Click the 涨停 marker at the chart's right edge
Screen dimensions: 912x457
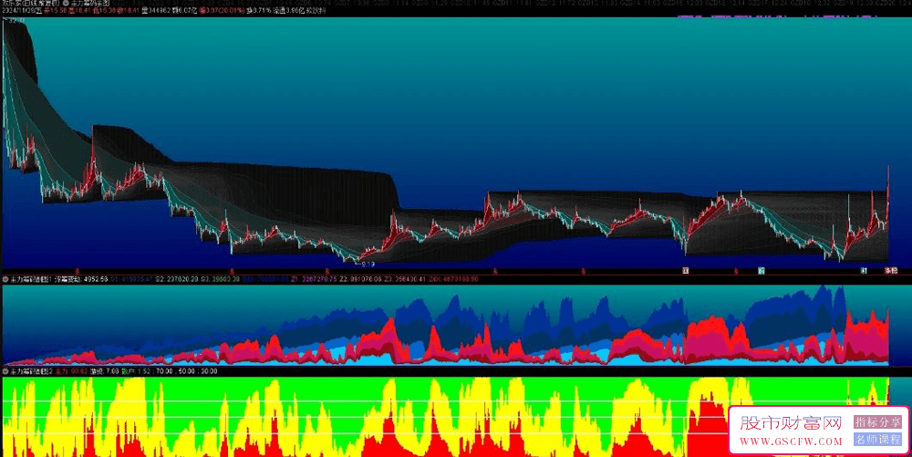point(890,271)
